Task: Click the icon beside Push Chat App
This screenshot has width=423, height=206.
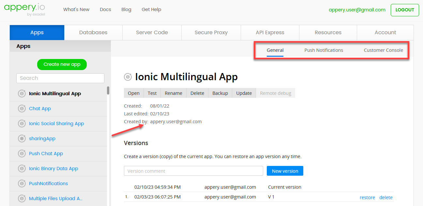Action: (x=22, y=154)
